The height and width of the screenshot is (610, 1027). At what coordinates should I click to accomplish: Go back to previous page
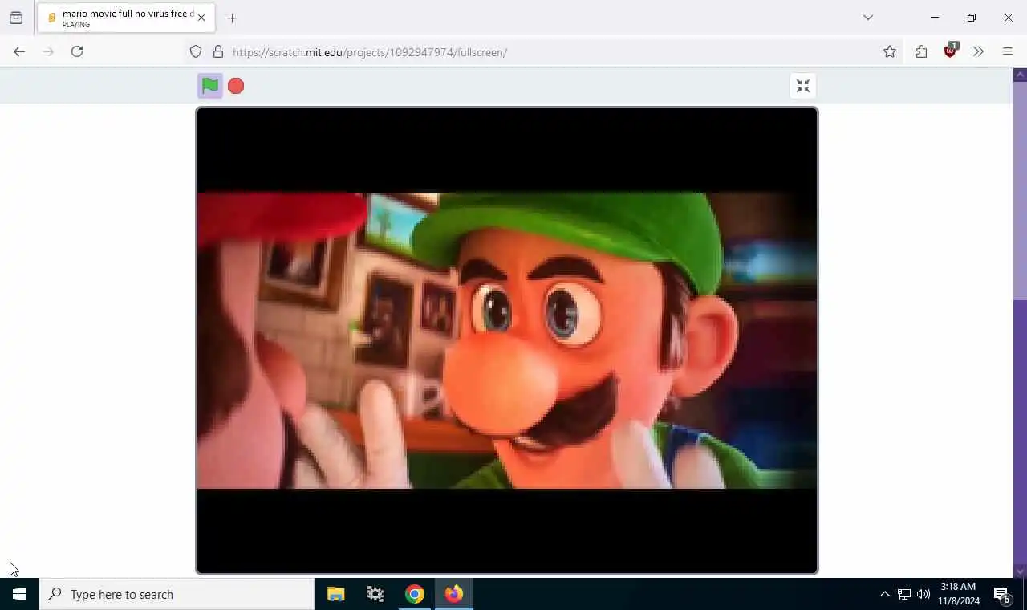coord(19,51)
